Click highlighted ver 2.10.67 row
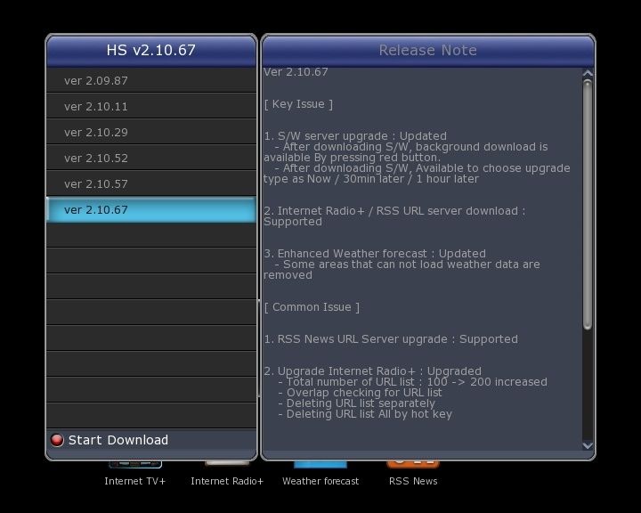This screenshot has width=641, height=513. click(x=151, y=209)
